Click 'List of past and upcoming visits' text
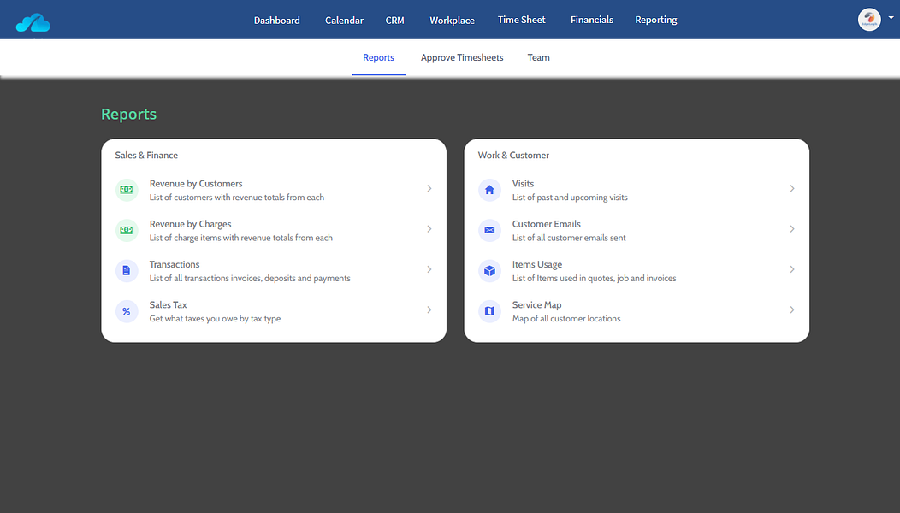Screen dimensions: 900x513 (x=570, y=198)
